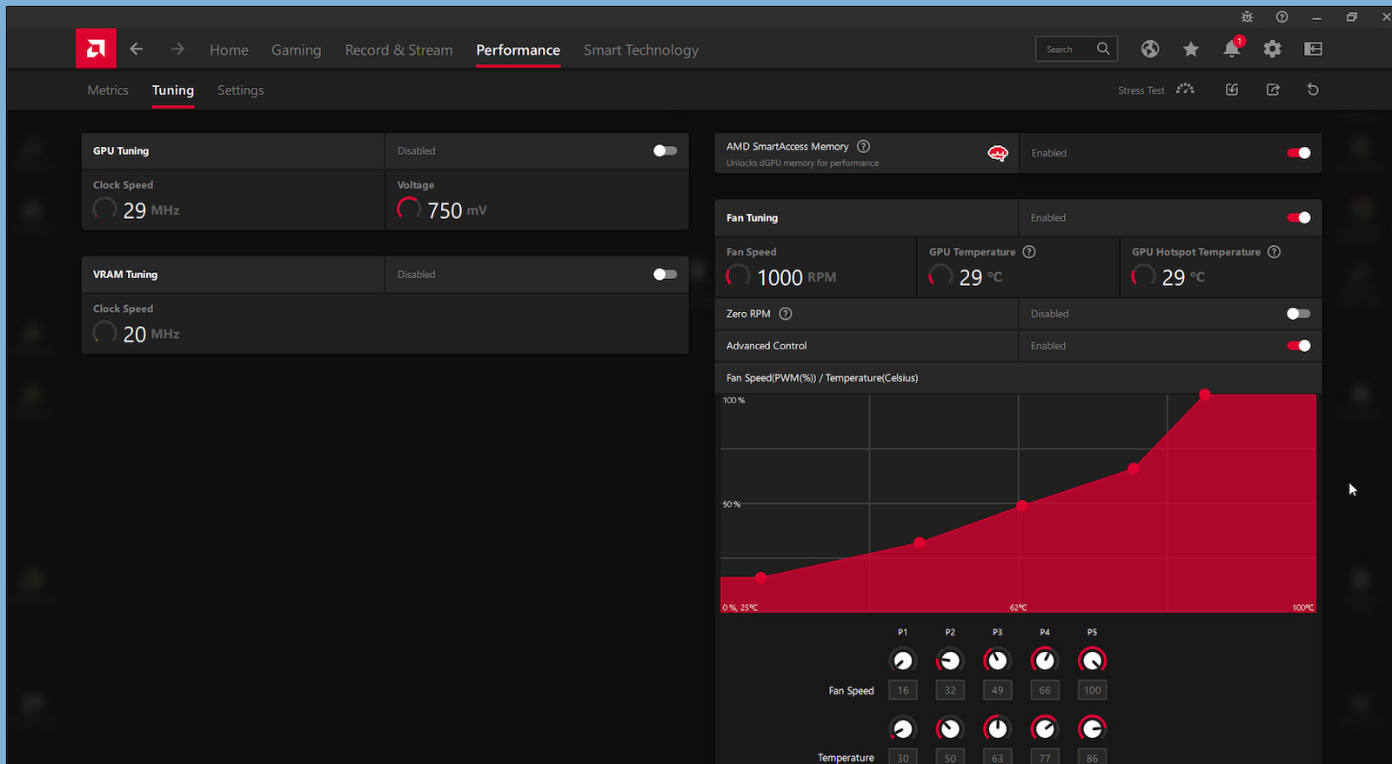This screenshot has width=1392, height=764.
Task: Open the bug report tool icon
Action: [1247, 17]
